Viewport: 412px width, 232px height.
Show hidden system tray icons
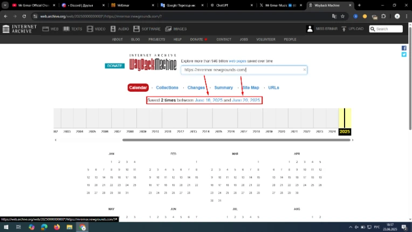350,227
